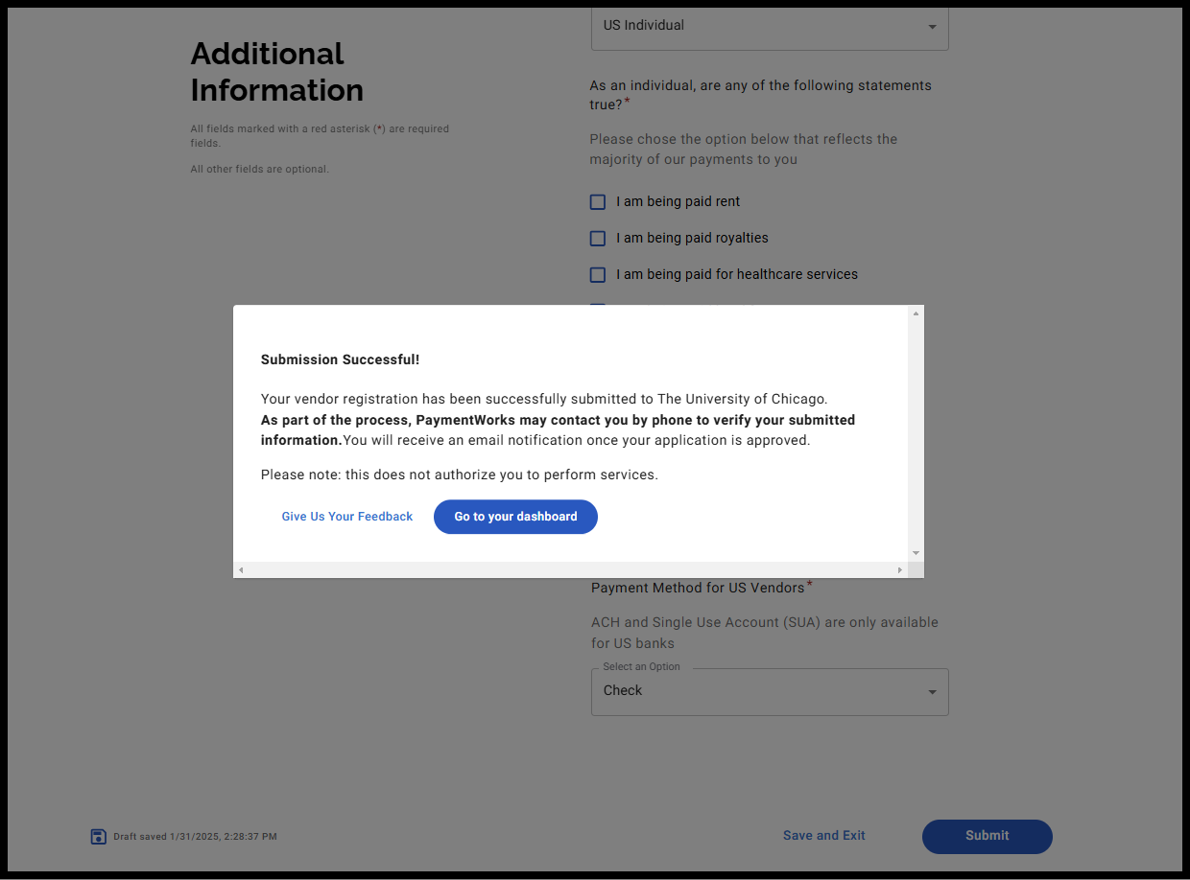Click the dialog's horizontal scrollbar track
1190x880 pixels.
570,570
